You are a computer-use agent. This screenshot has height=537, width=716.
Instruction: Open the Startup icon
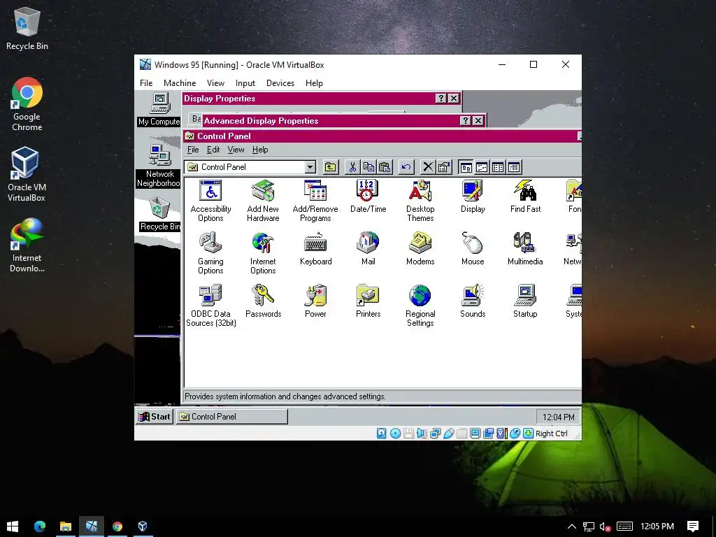point(525,301)
